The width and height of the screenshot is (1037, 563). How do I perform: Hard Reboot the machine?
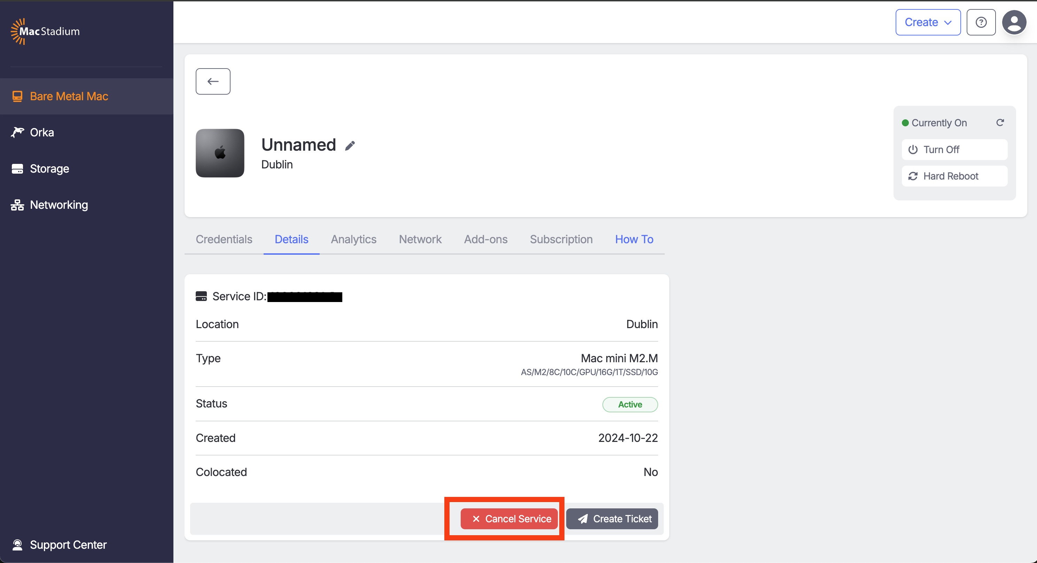tap(954, 176)
